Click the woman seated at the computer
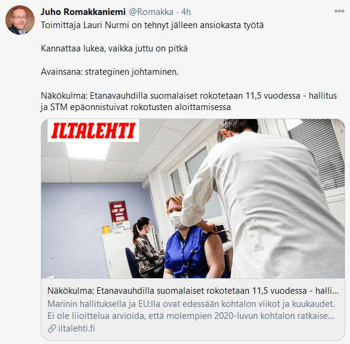The image size is (350, 344). (x=146, y=247)
